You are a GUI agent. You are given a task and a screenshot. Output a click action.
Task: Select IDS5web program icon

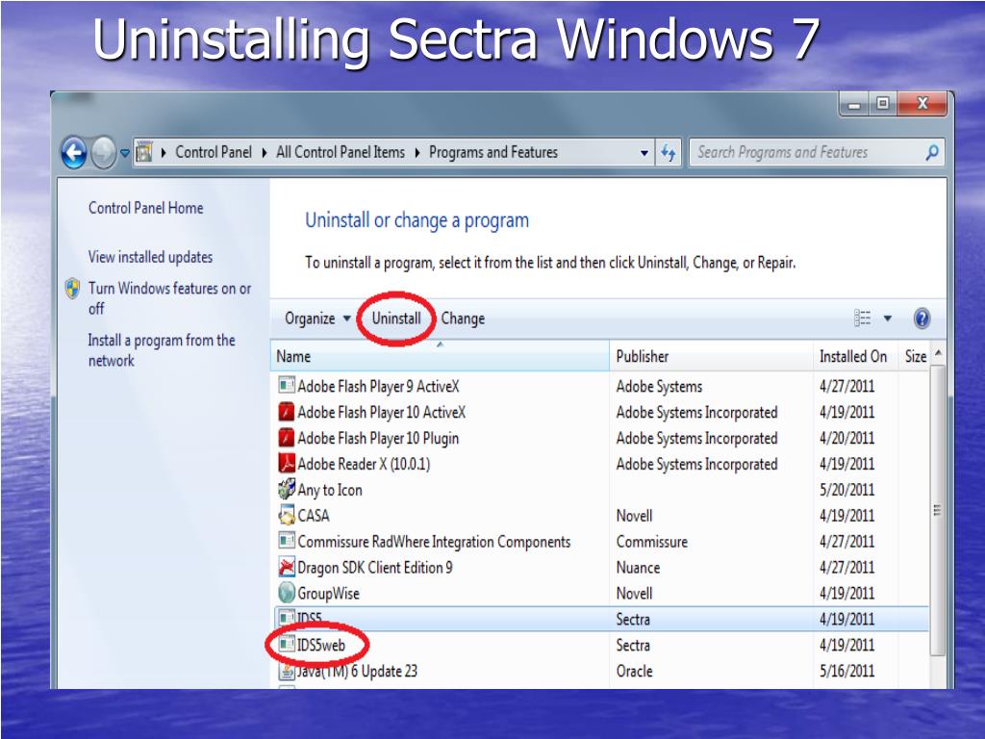click(287, 644)
